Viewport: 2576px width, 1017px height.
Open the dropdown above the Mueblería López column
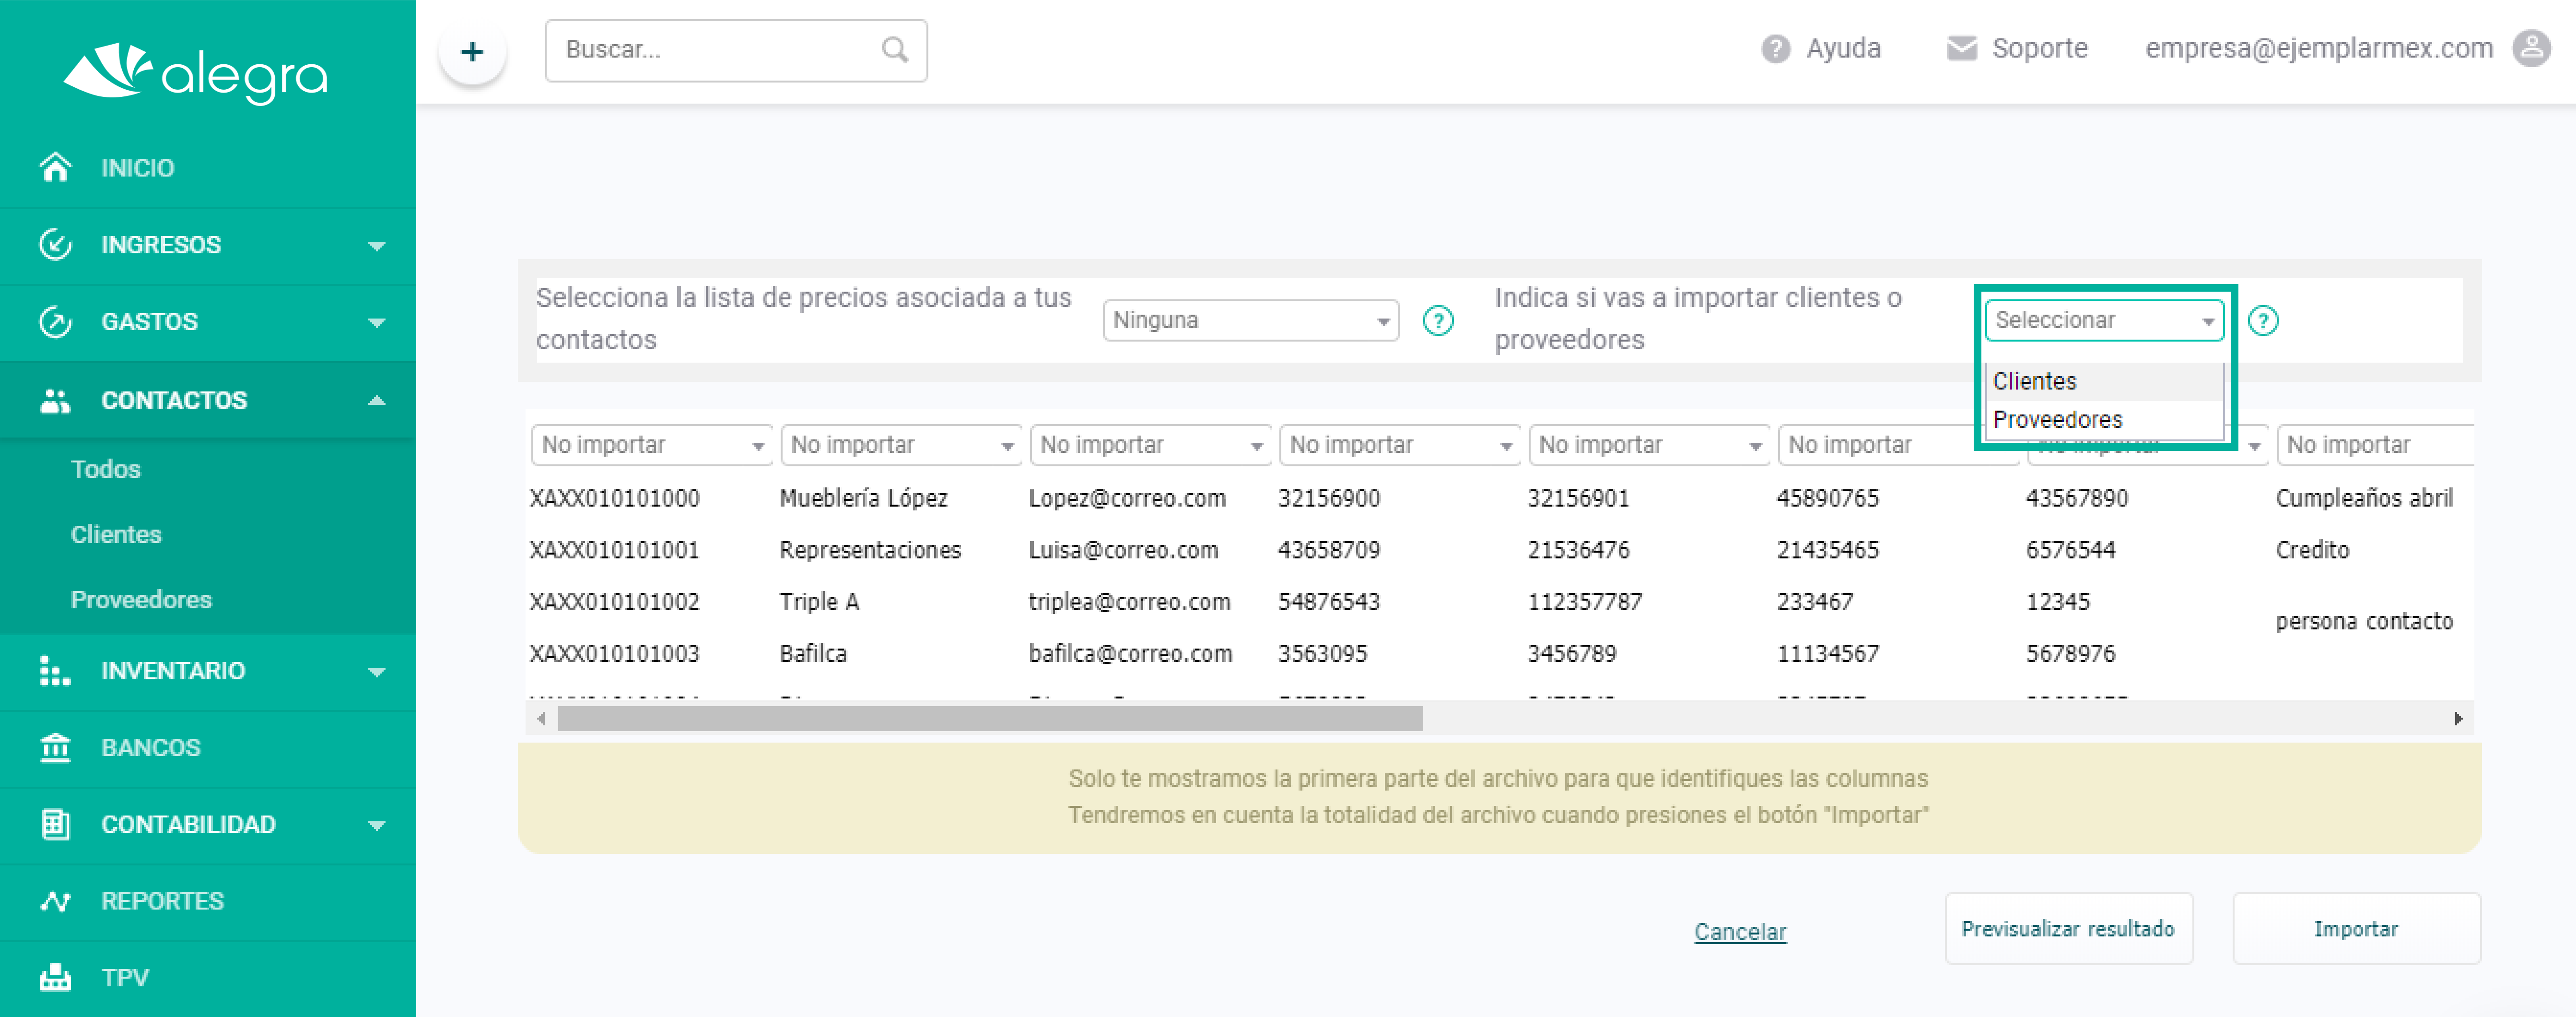pos(901,445)
